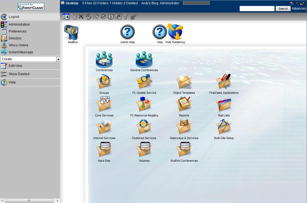Click the info (i) toolbar icon
The image size is (307, 203).
pos(111,17)
